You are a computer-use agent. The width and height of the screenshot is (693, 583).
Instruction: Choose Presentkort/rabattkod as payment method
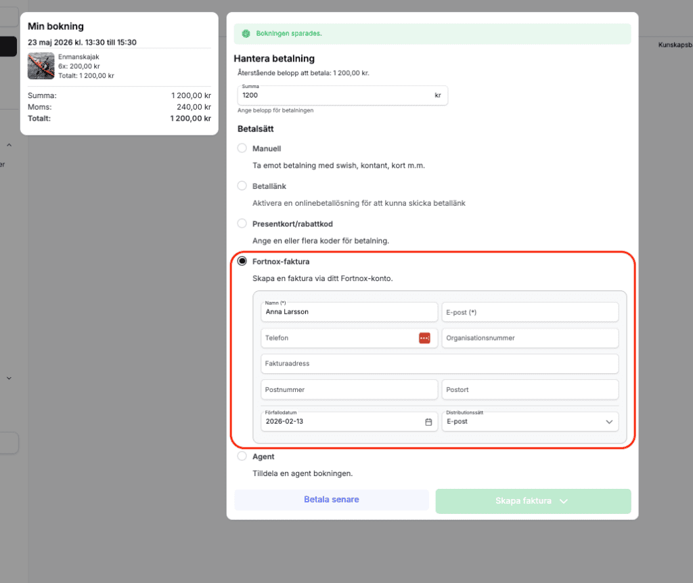242,223
